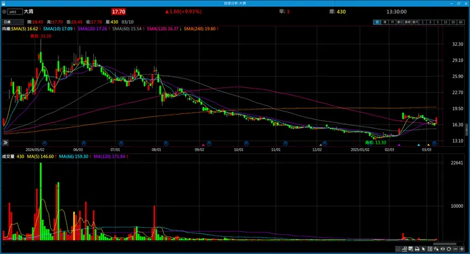Click the chart trend analysis icon in bottom toolbar
The width and height of the screenshot is (470, 254).
[405, 249]
